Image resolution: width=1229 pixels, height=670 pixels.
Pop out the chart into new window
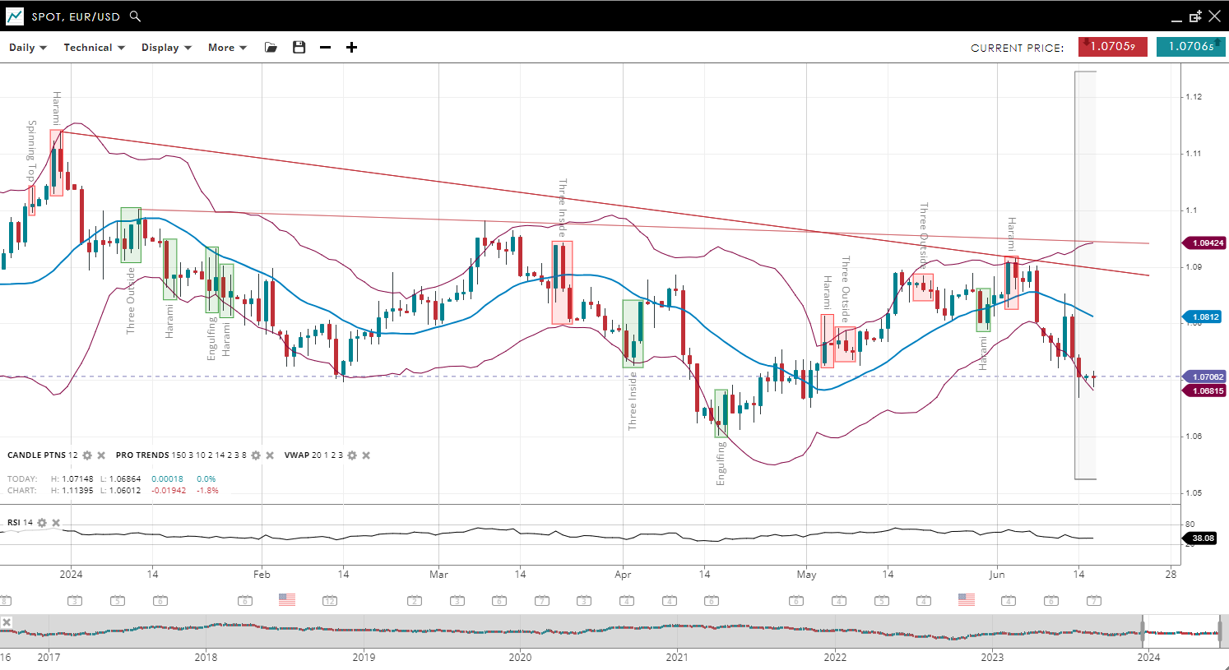tap(1195, 16)
